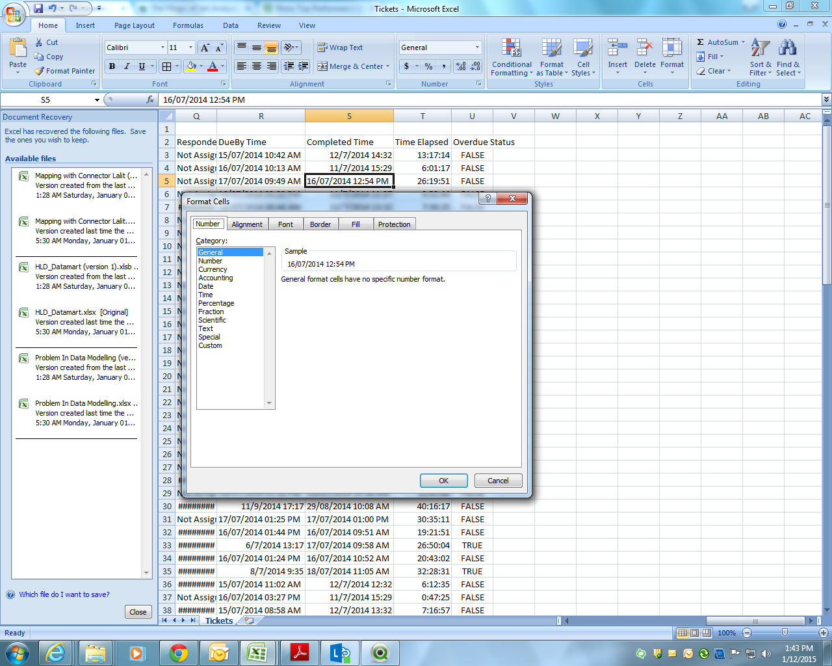Apply Percent Style number format
This screenshot has height=666, width=832.
pyautogui.click(x=428, y=66)
